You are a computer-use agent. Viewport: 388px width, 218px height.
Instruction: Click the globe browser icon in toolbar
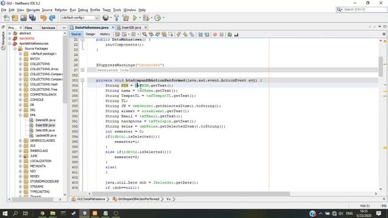pos(105,18)
